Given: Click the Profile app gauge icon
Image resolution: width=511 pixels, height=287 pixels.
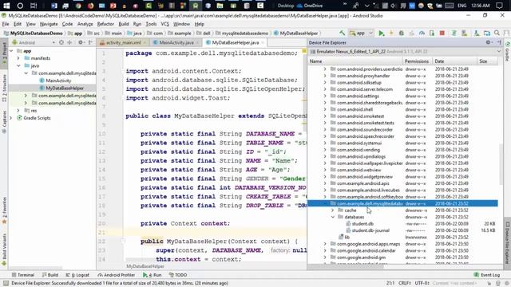Looking at the screenshot, I should pyautogui.click(x=422, y=33).
